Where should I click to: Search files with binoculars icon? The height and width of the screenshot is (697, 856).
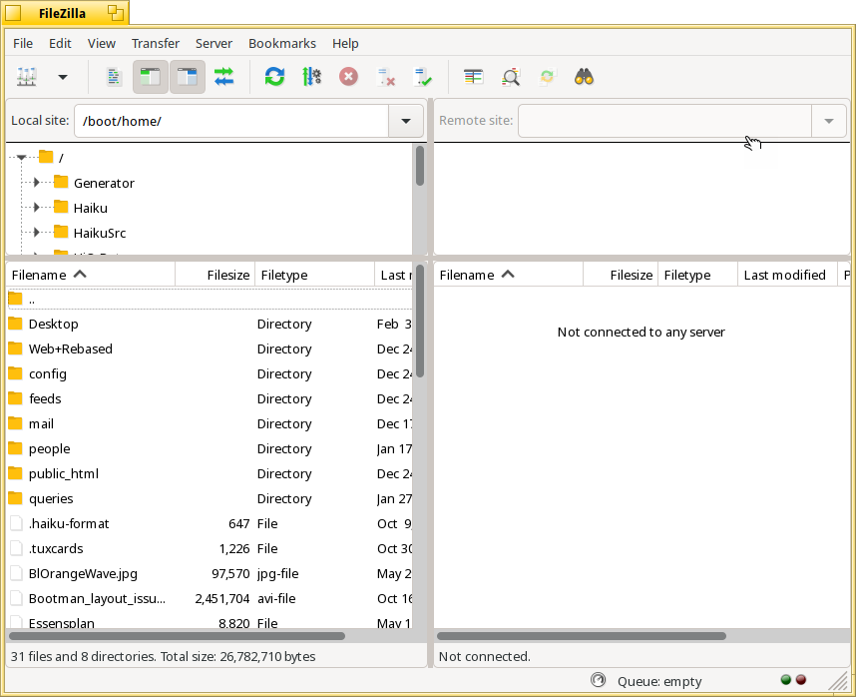[x=584, y=77]
